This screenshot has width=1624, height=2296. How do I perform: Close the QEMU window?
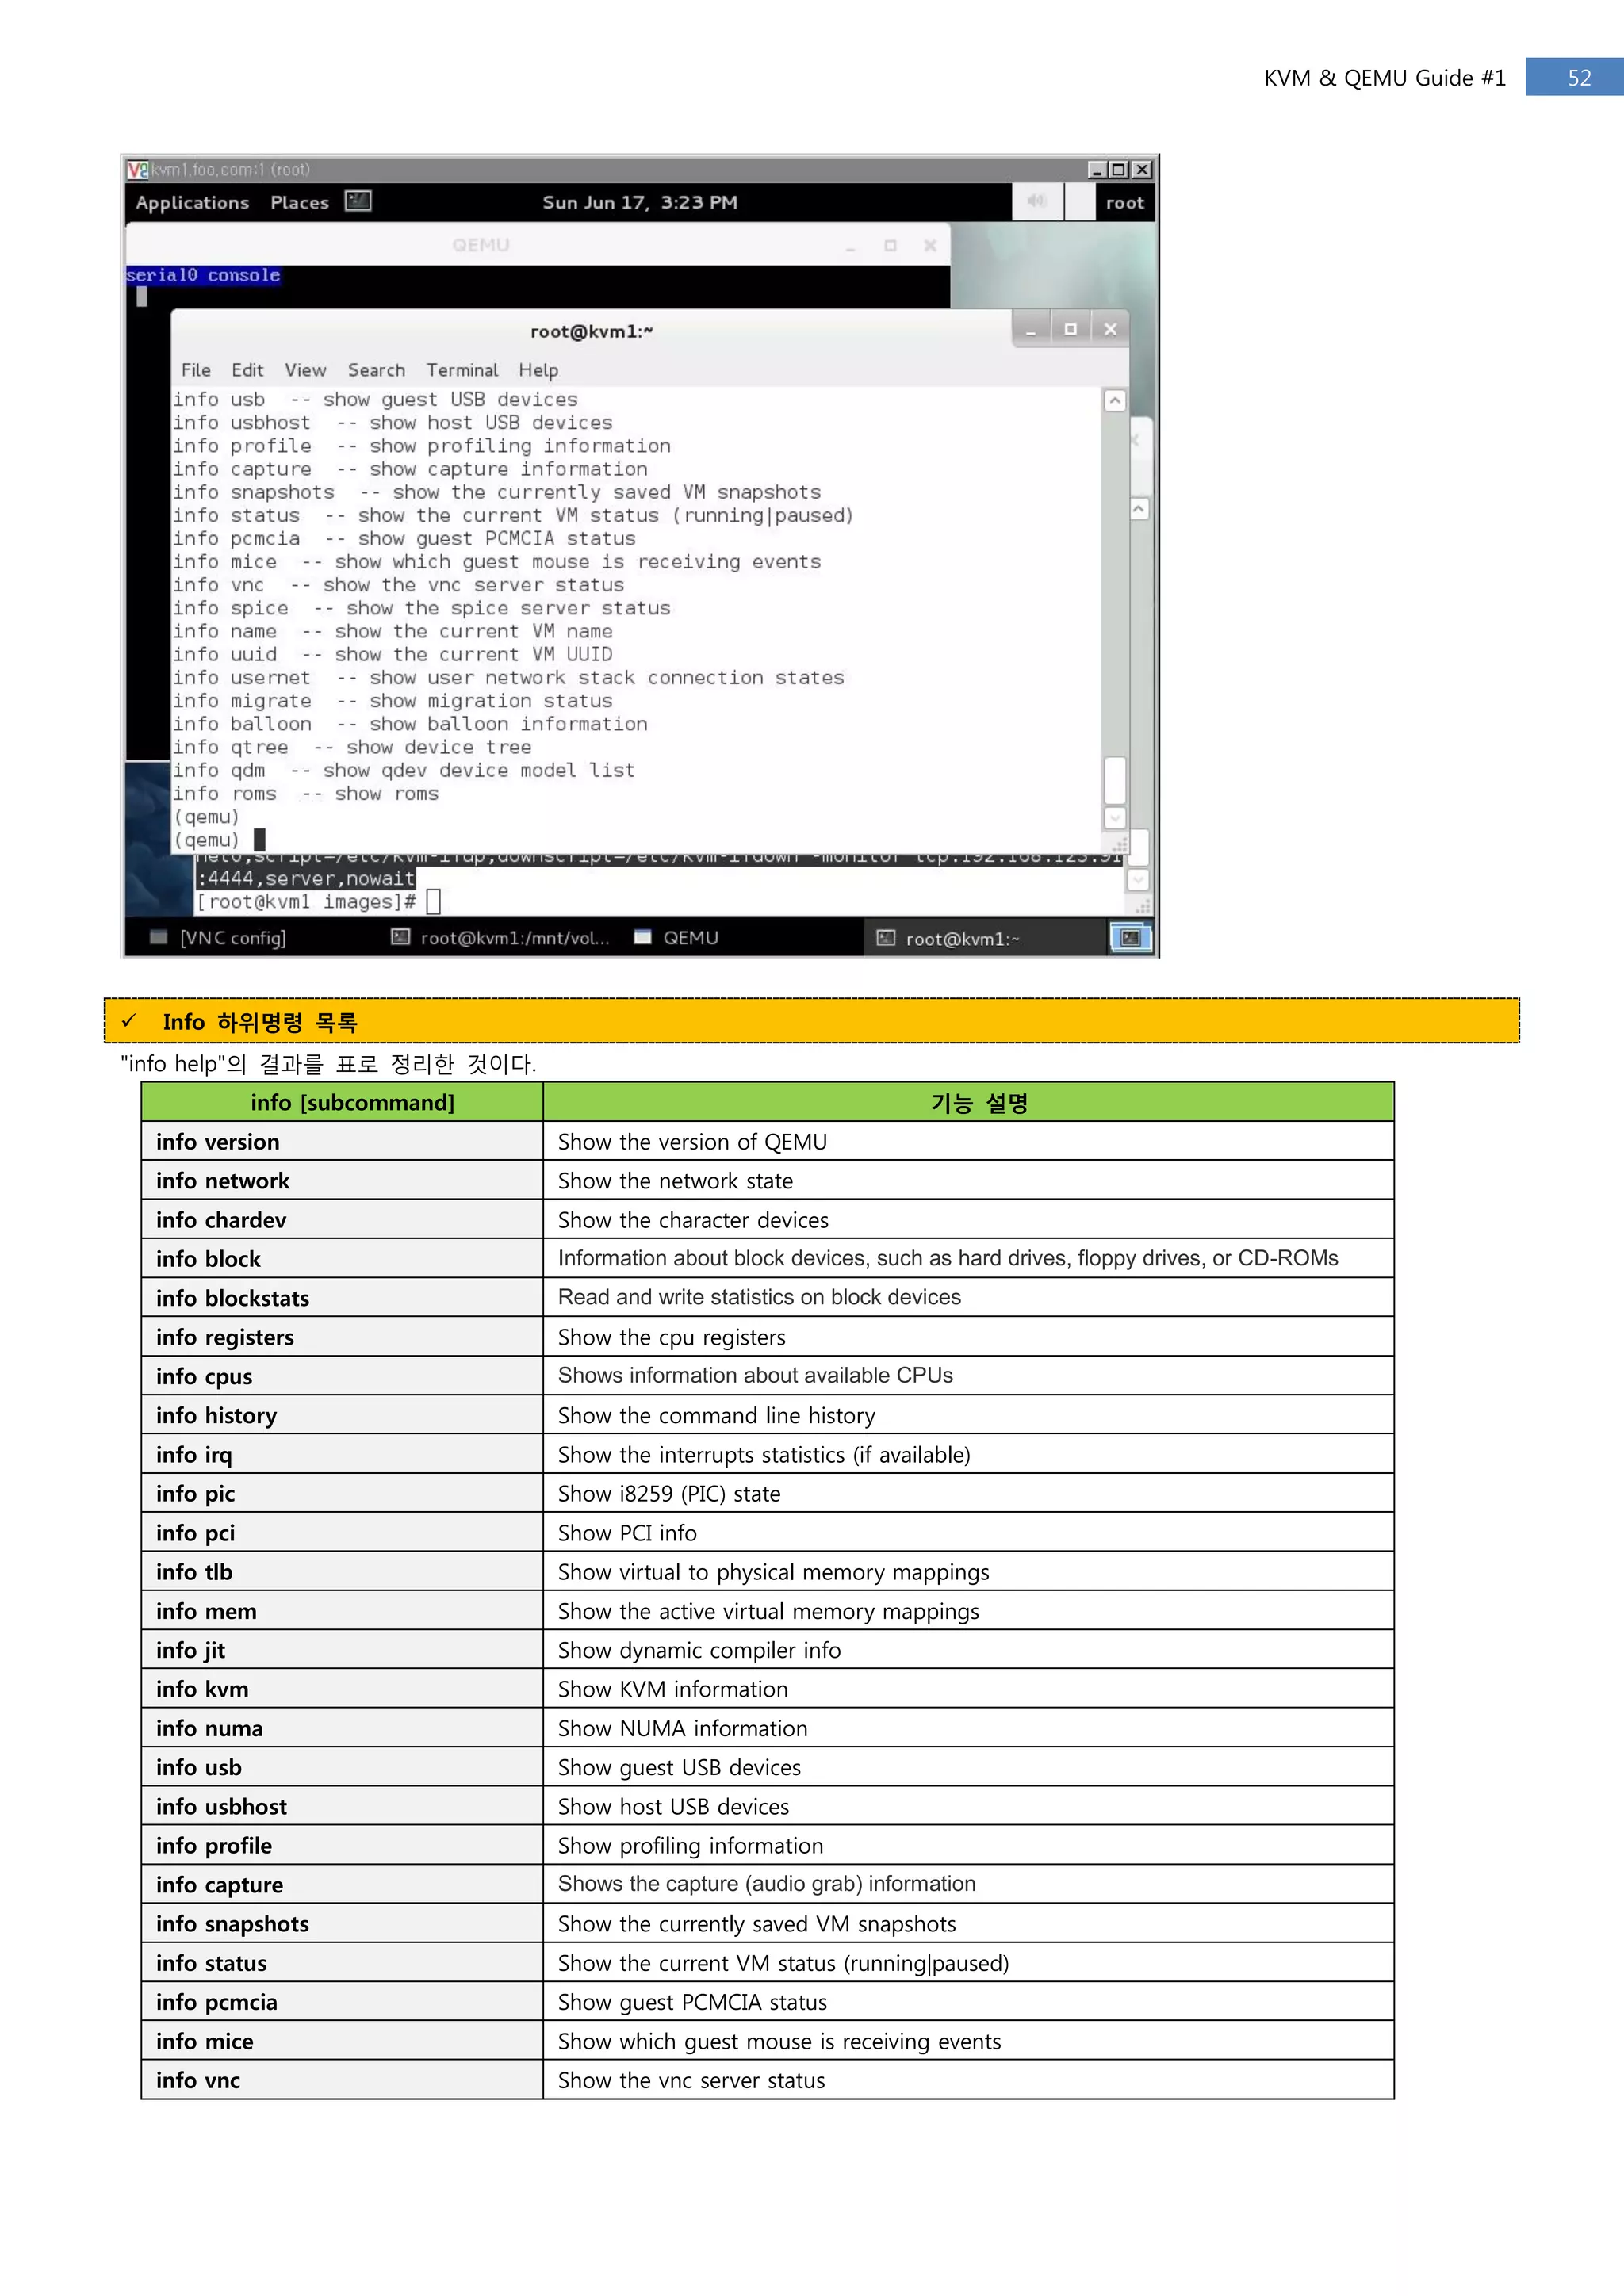[x=930, y=245]
